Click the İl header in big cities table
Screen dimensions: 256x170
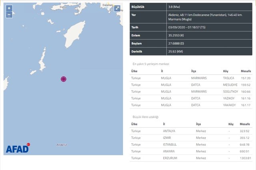coord(164,124)
